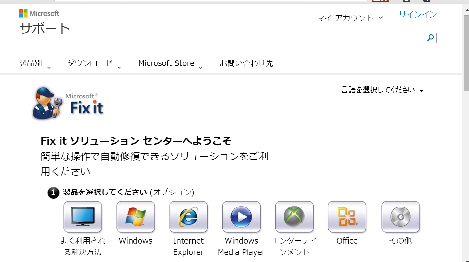The image size is (469, 262).
Task: Click the search magnifier icon
Action: tap(430, 38)
